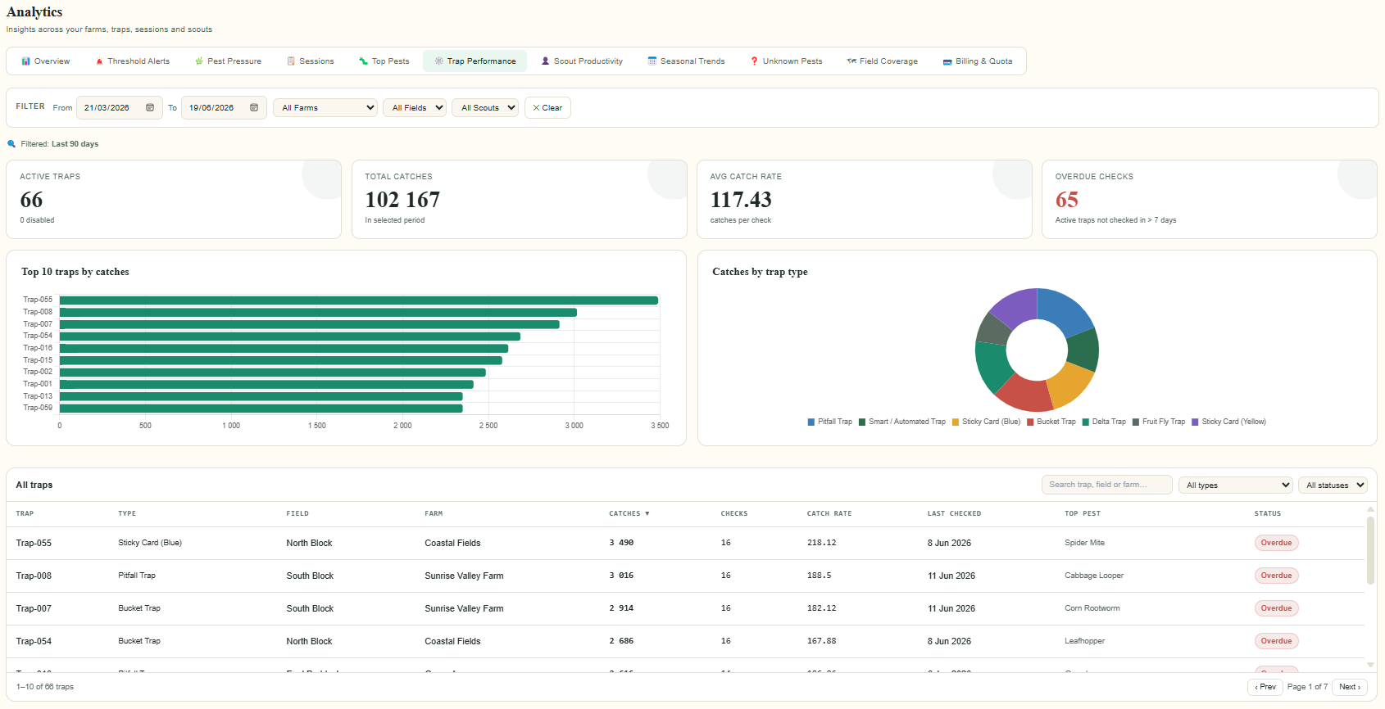Clear the active filters
The height and width of the screenshot is (709, 1385).
[x=547, y=108]
